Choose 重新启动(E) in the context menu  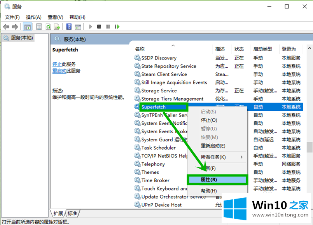217,146
